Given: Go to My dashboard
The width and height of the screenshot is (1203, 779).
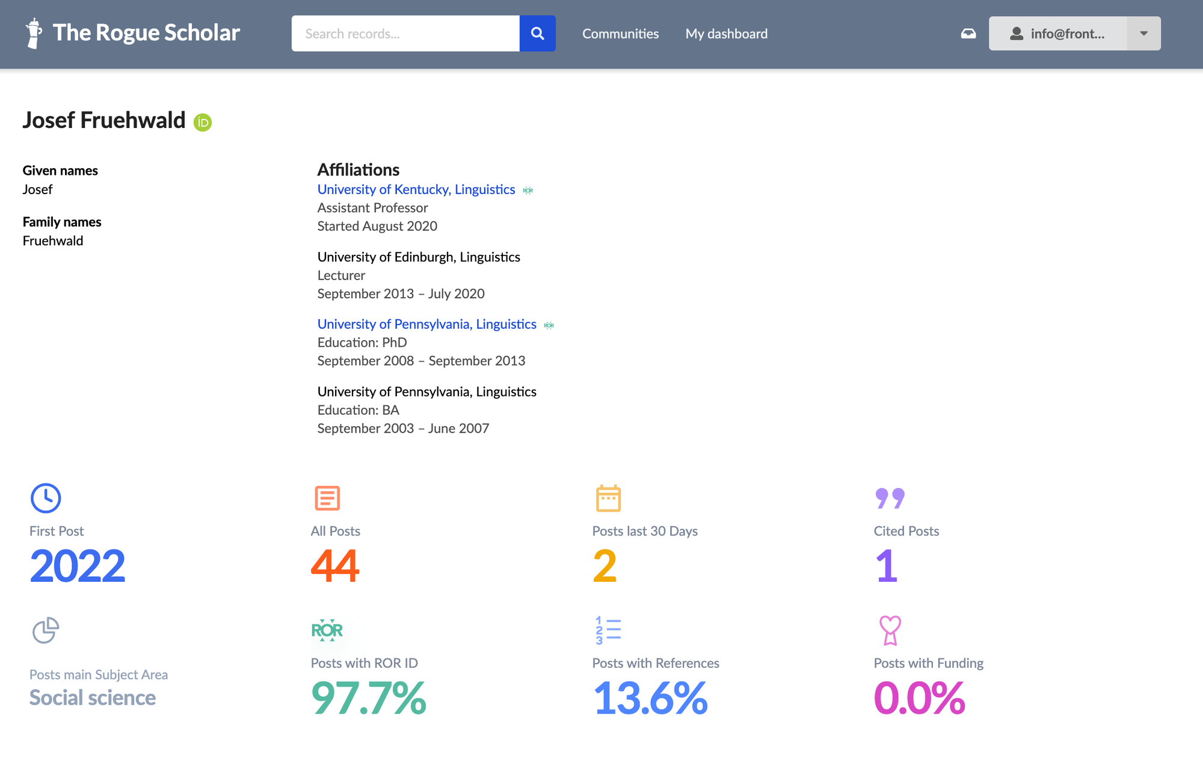Looking at the screenshot, I should pos(727,34).
